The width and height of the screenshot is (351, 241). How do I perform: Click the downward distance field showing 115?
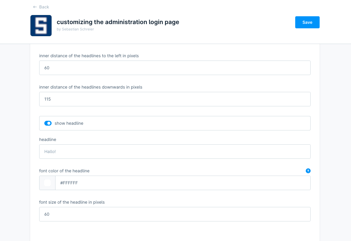[x=175, y=99]
